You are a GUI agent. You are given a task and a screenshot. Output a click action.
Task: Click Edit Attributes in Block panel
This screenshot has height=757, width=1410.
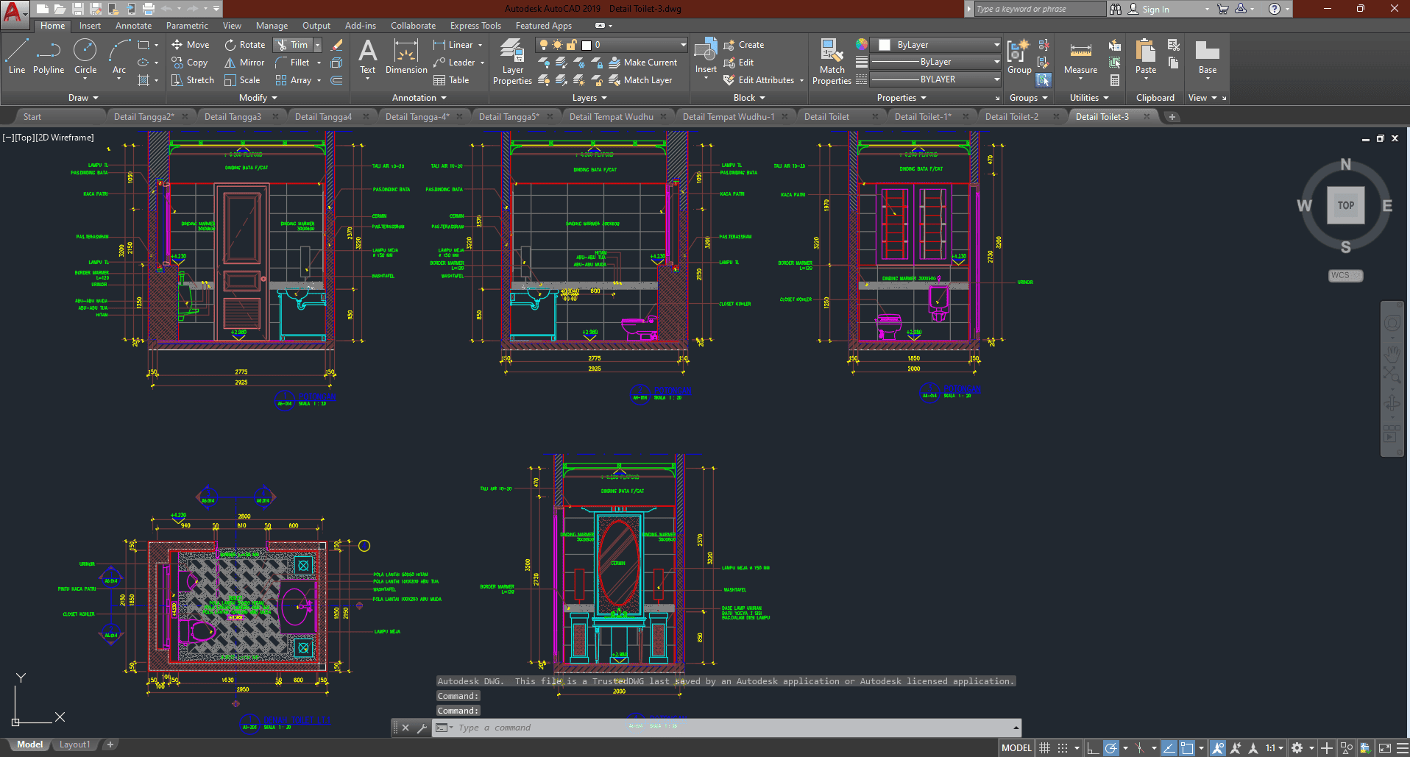point(765,80)
